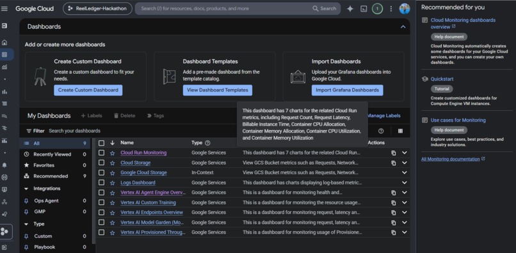Expand the Cloud Run Monitoring row chevron
This screenshot has height=253, width=516.
[x=405, y=153]
